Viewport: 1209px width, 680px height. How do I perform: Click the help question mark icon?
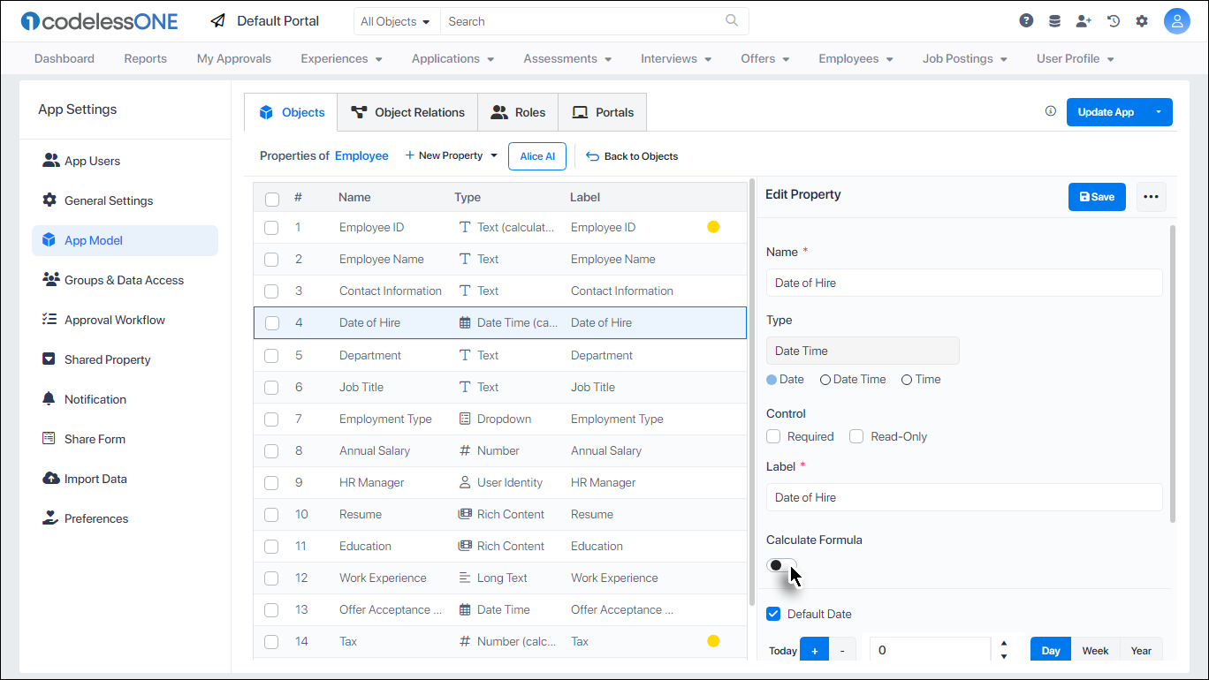click(1026, 21)
